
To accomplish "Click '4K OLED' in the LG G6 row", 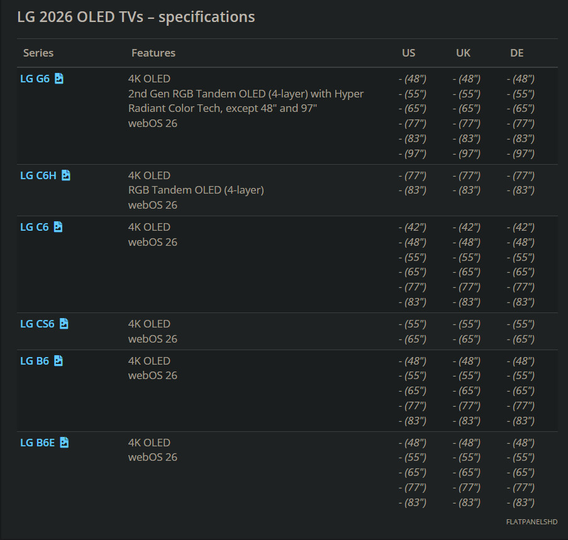I will point(149,79).
